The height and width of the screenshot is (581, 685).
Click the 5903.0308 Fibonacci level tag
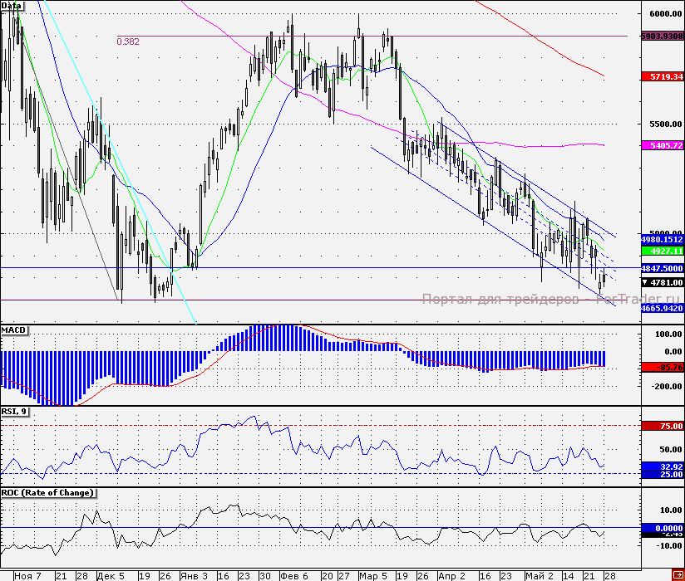(x=662, y=37)
